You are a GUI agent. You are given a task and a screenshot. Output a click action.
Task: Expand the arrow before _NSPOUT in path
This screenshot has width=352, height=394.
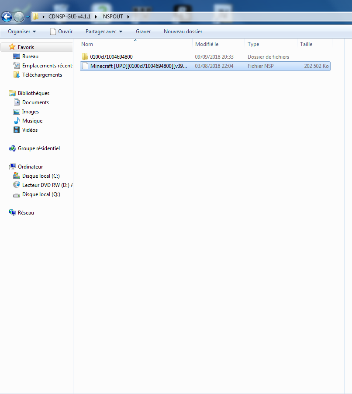(96, 17)
